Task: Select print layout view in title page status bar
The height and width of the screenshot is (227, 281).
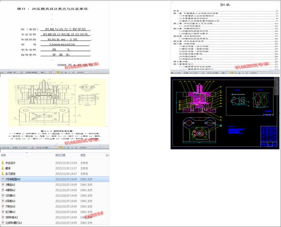Action: pyautogui.click(x=57, y=72)
